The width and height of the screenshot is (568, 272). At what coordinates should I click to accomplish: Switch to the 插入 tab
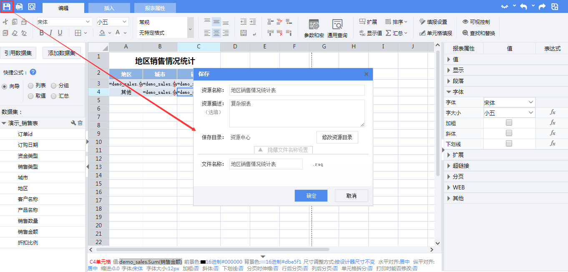[109, 8]
